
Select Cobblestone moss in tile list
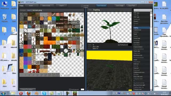click(x=142, y=72)
